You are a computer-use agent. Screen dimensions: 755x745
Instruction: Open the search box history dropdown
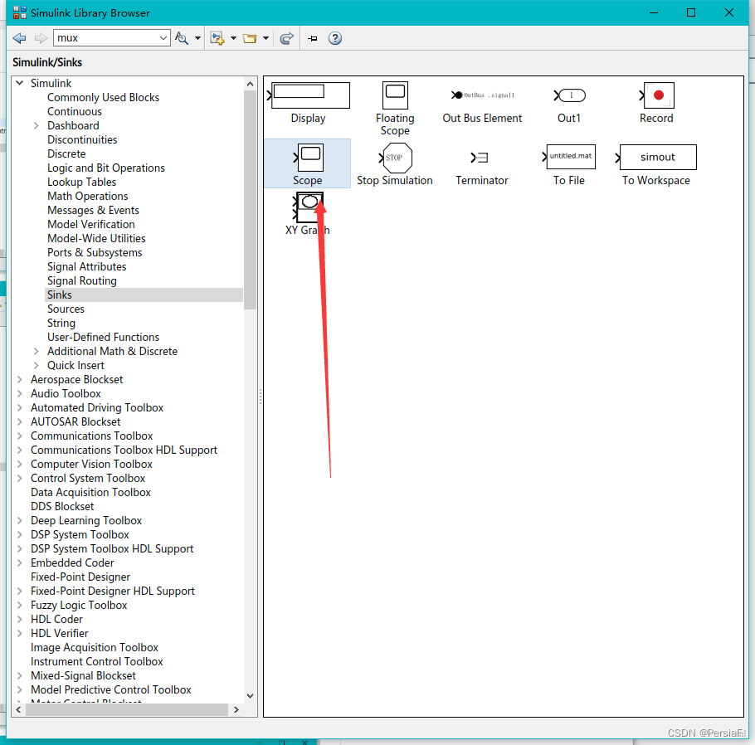click(163, 38)
